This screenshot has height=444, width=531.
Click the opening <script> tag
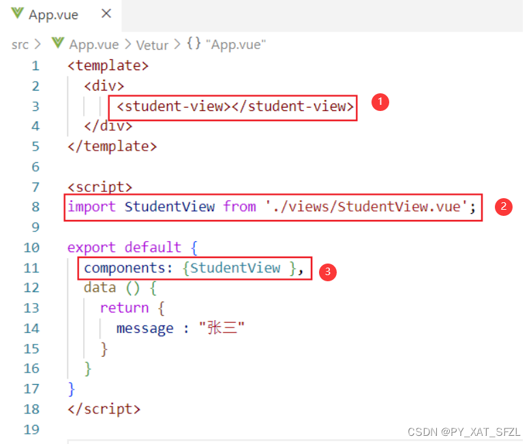pos(100,187)
